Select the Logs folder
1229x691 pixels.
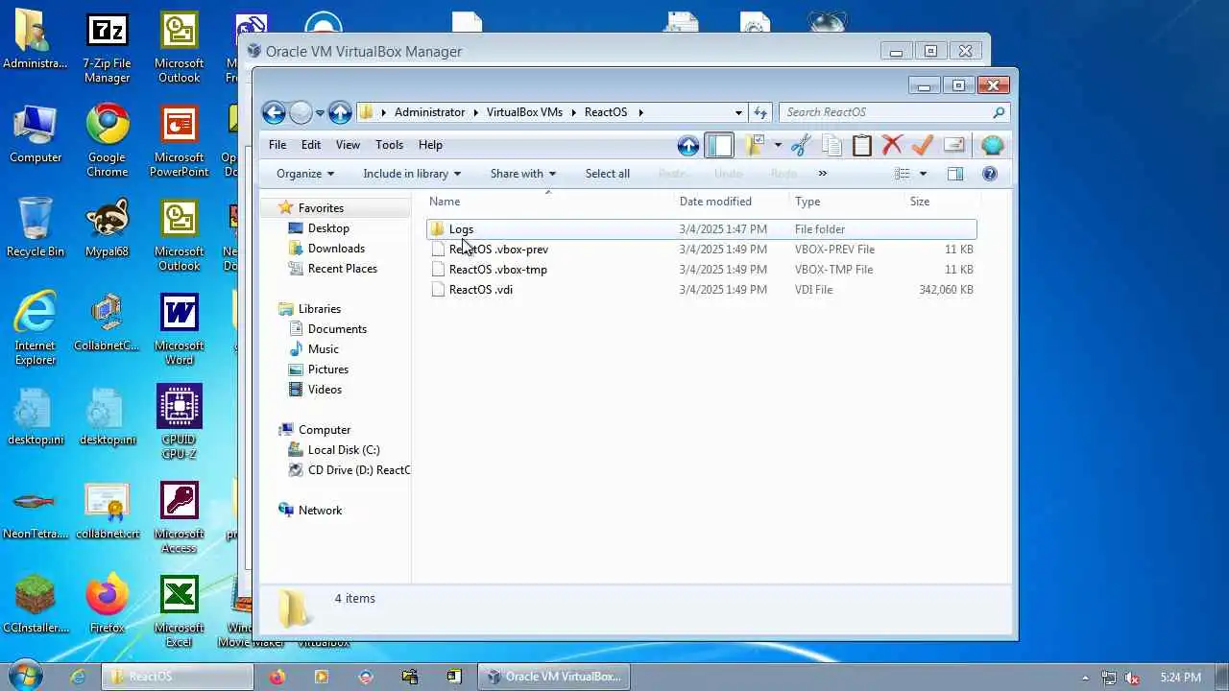click(x=701, y=229)
